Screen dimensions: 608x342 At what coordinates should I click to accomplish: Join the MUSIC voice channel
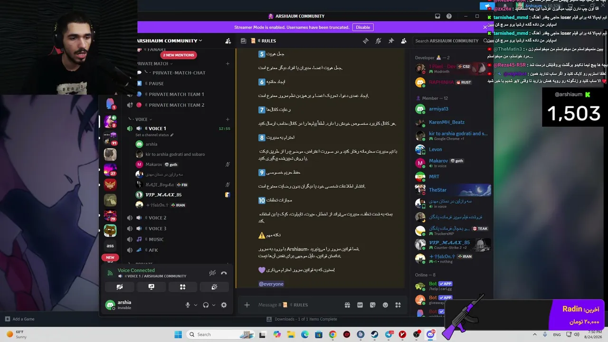pos(180,239)
